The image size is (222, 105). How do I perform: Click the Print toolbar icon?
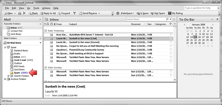[20, 13]
